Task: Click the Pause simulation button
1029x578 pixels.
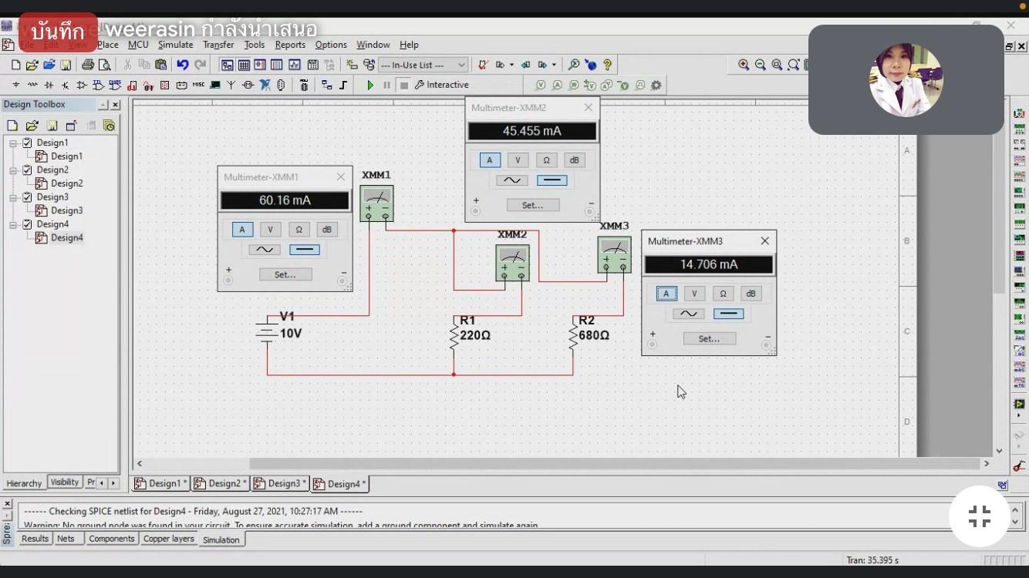Action: pos(386,85)
